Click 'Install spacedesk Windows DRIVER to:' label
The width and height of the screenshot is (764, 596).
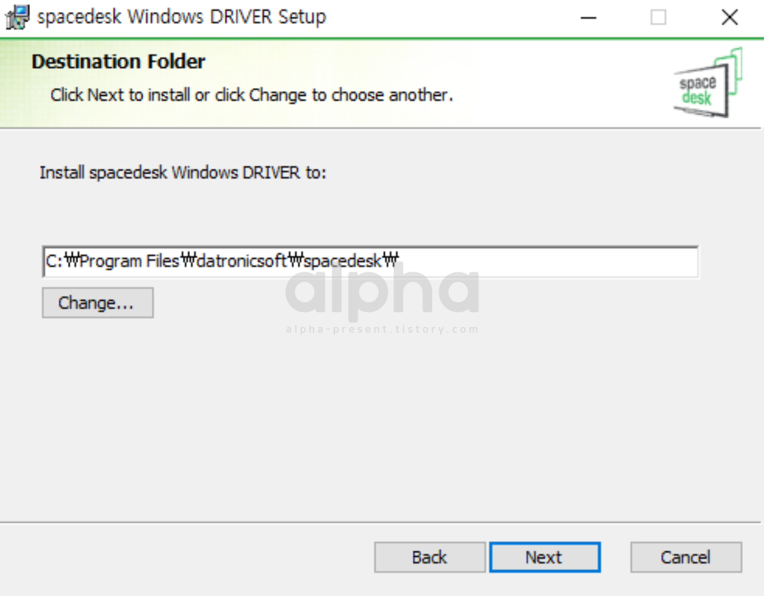tap(183, 172)
